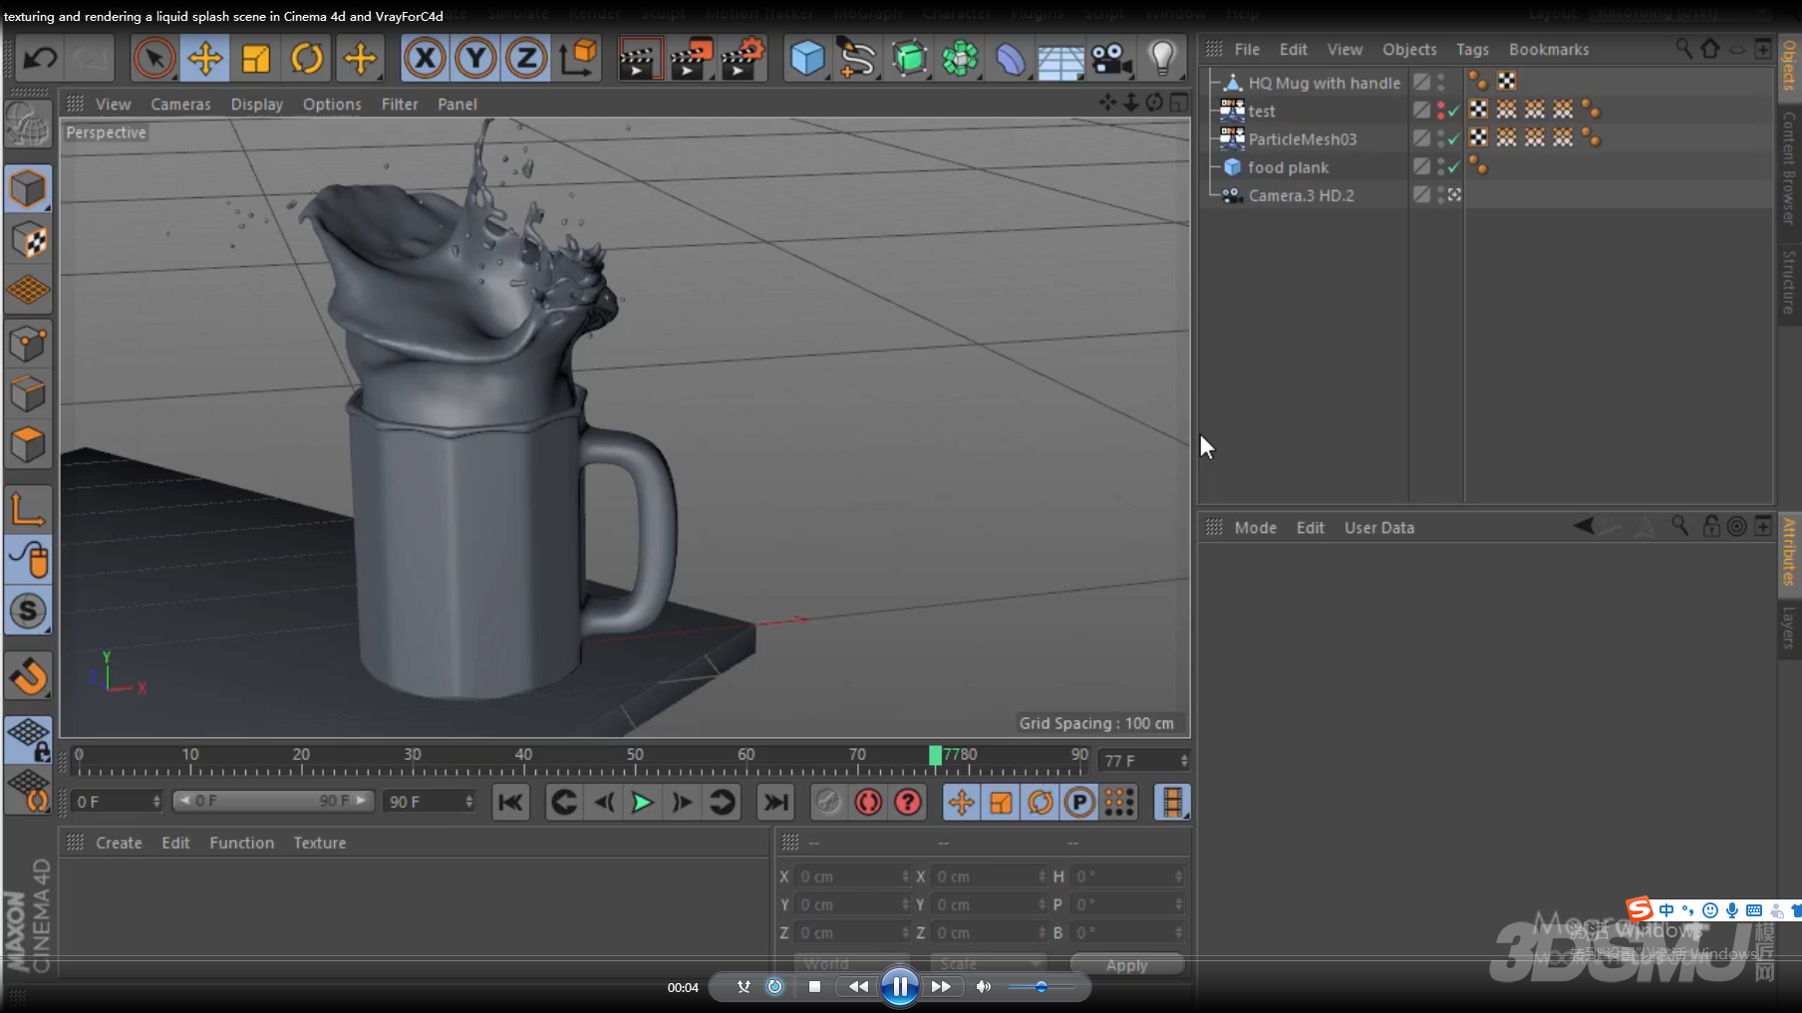Click Apply in coordinates panel
Viewport: 1802px width, 1013px height.
coord(1126,965)
